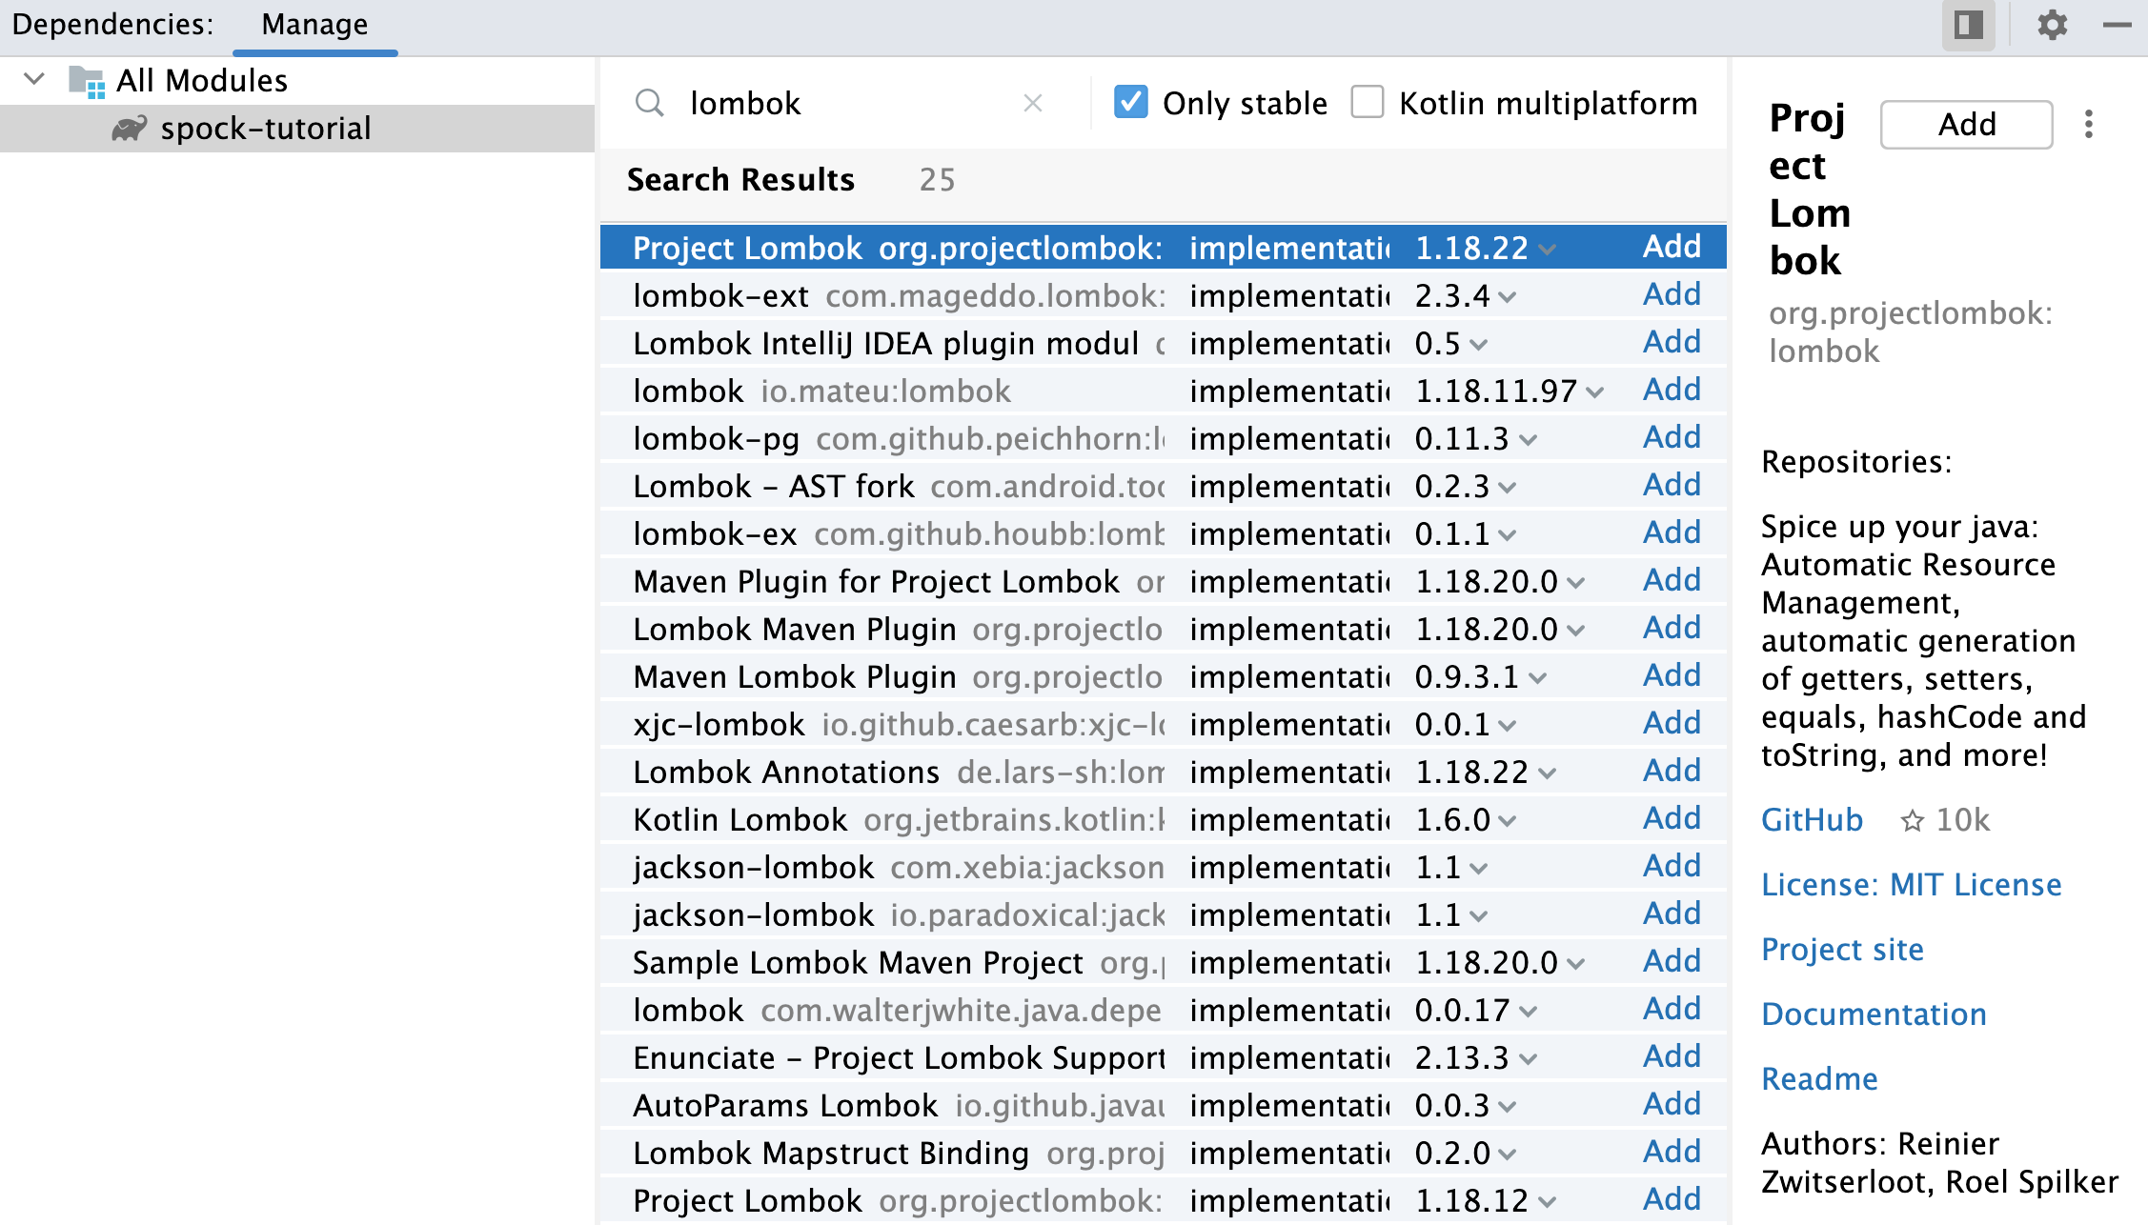Open the GitHub link
This screenshot has width=2148, height=1225.
coord(1812,820)
